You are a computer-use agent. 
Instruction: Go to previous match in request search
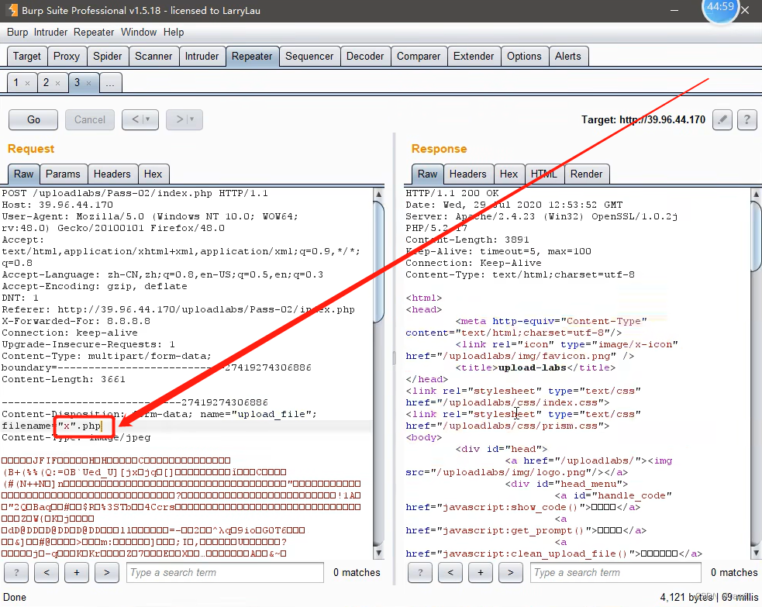(x=47, y=572)
